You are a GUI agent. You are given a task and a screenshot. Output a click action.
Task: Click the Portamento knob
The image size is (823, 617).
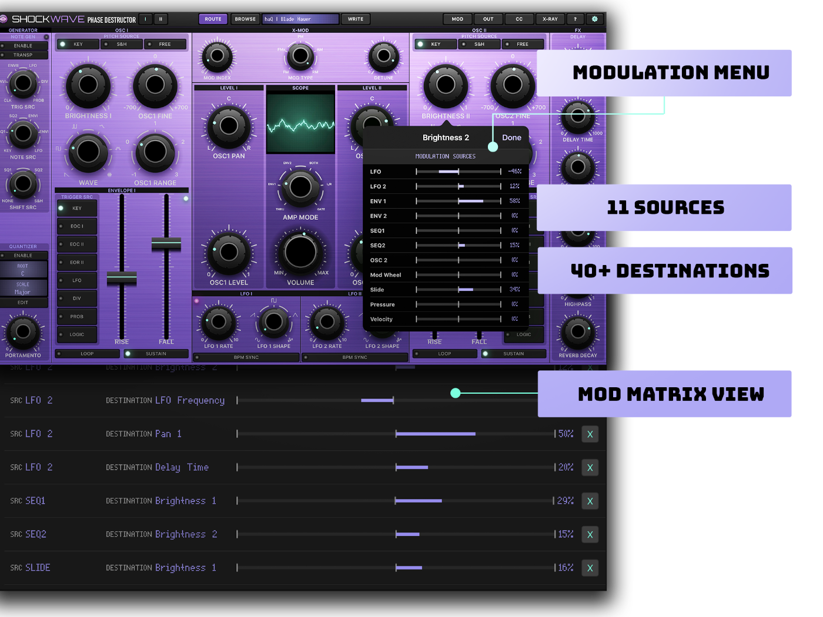tap(23, 332)
